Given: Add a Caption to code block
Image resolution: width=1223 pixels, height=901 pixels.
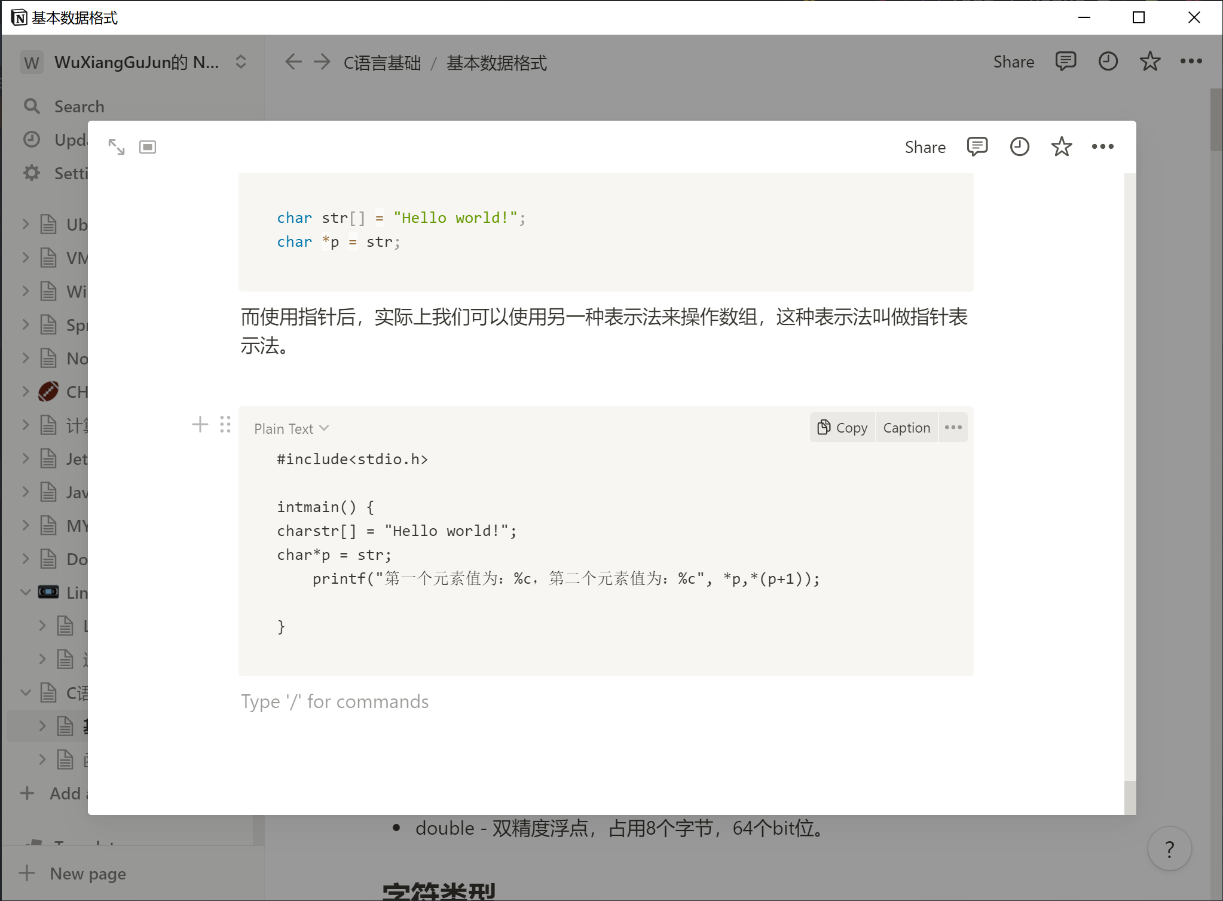Looking at the screenshot, I should 906,428.
